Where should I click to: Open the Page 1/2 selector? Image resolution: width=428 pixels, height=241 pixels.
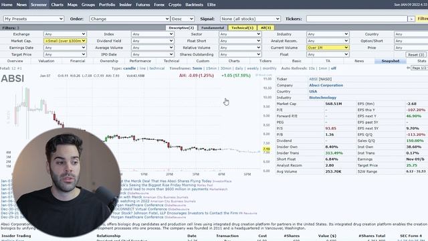click(x=419, y=68)
